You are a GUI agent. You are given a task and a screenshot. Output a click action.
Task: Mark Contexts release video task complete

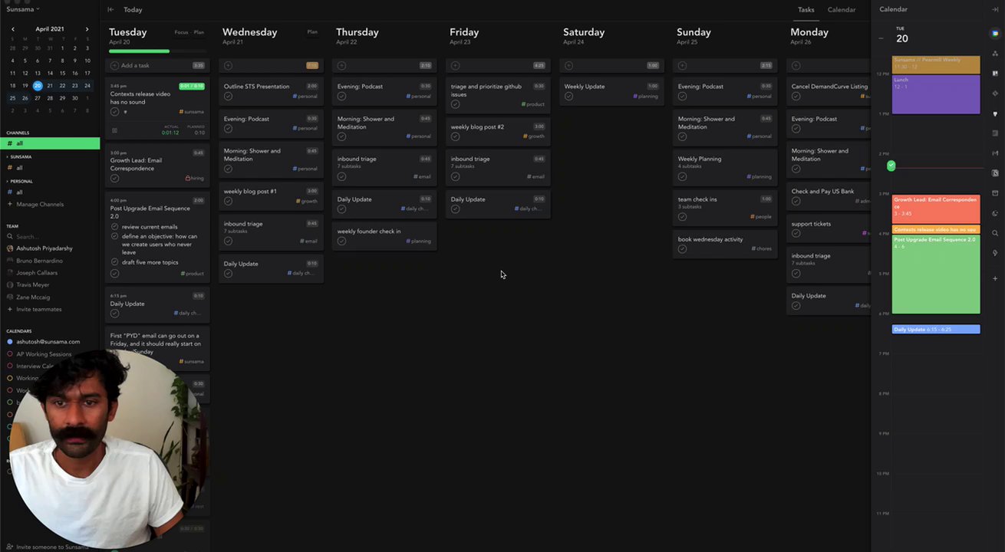point(114,112)
